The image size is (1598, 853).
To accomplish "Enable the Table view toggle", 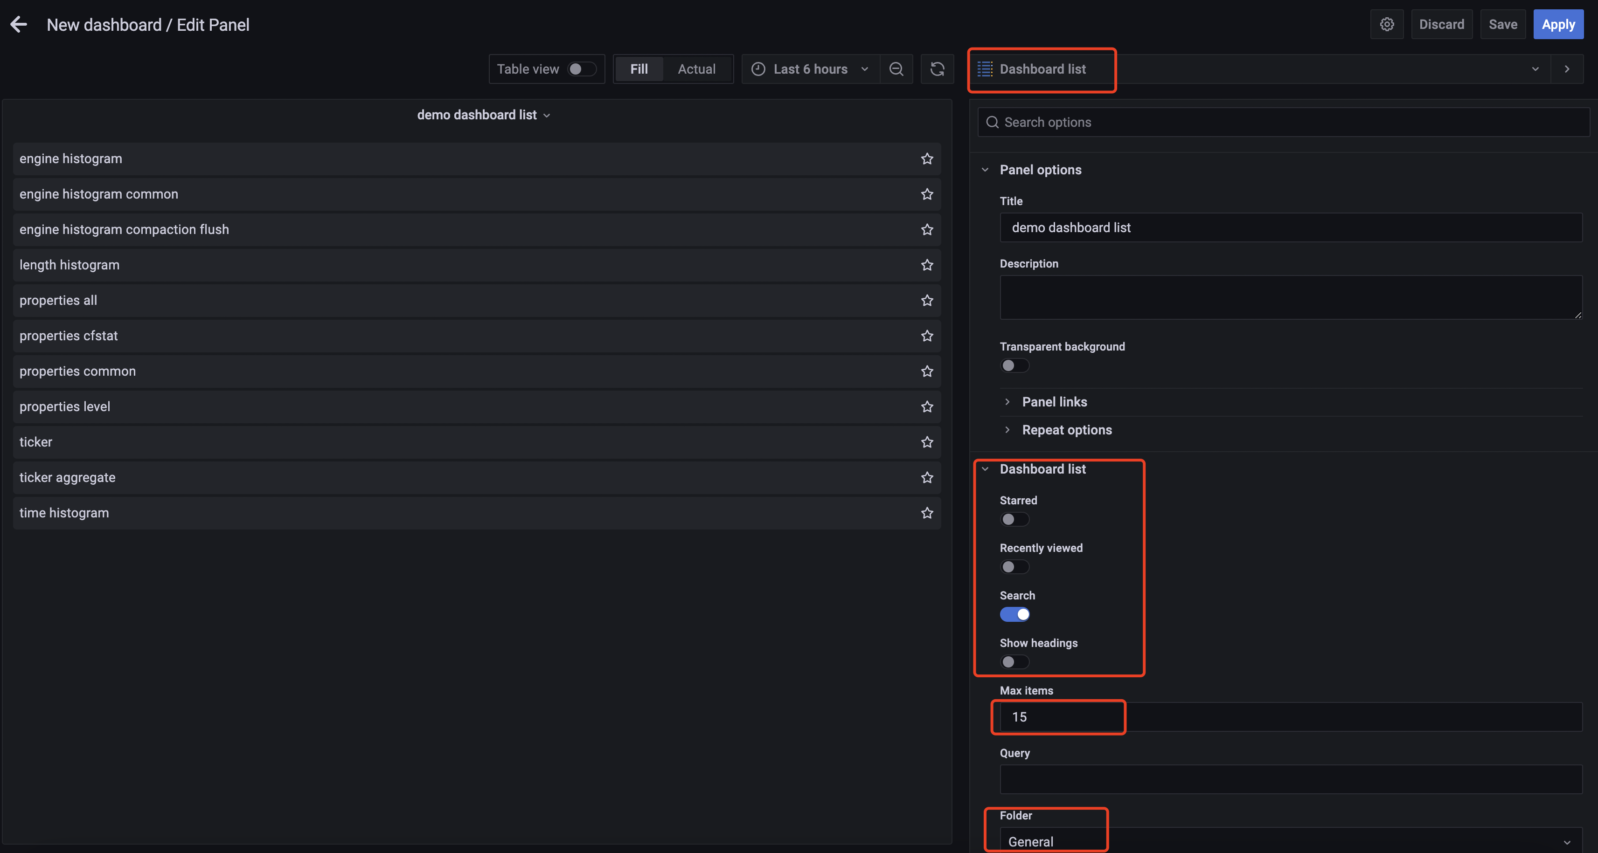I will (581, 69).
